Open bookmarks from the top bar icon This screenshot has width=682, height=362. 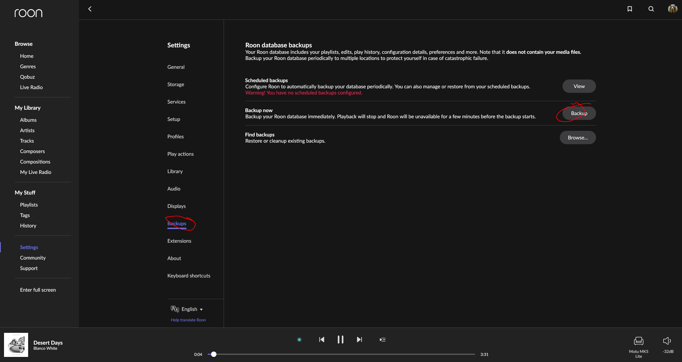630,9
